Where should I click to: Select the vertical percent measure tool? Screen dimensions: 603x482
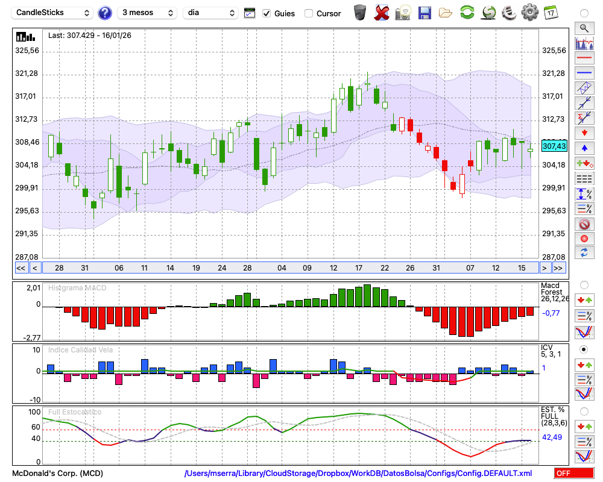(584, 193)
